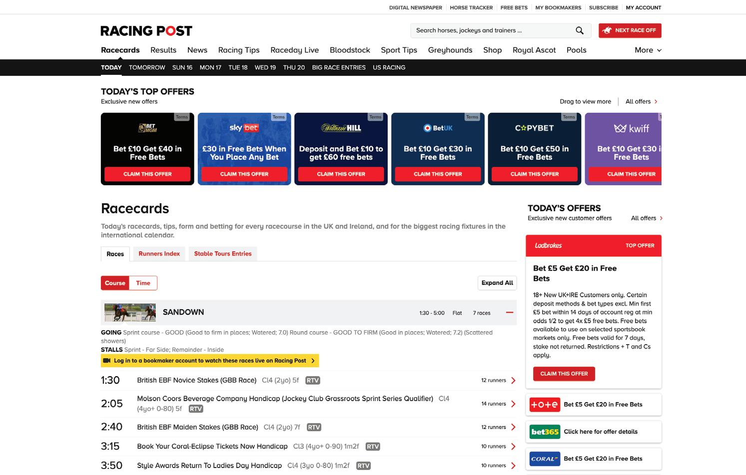Collapse the Sandown course section
The width and height of the screenshot is (746, 475).
510,313
